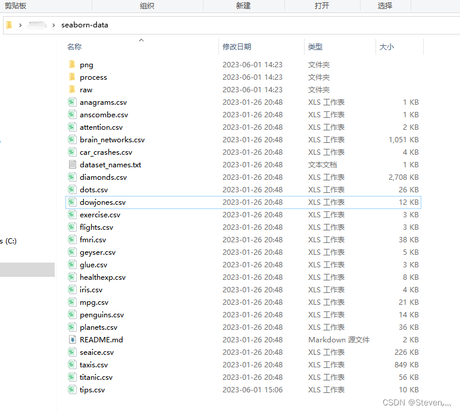
Task: Click the mpg.csv file icon
Action: pos(72,302)
